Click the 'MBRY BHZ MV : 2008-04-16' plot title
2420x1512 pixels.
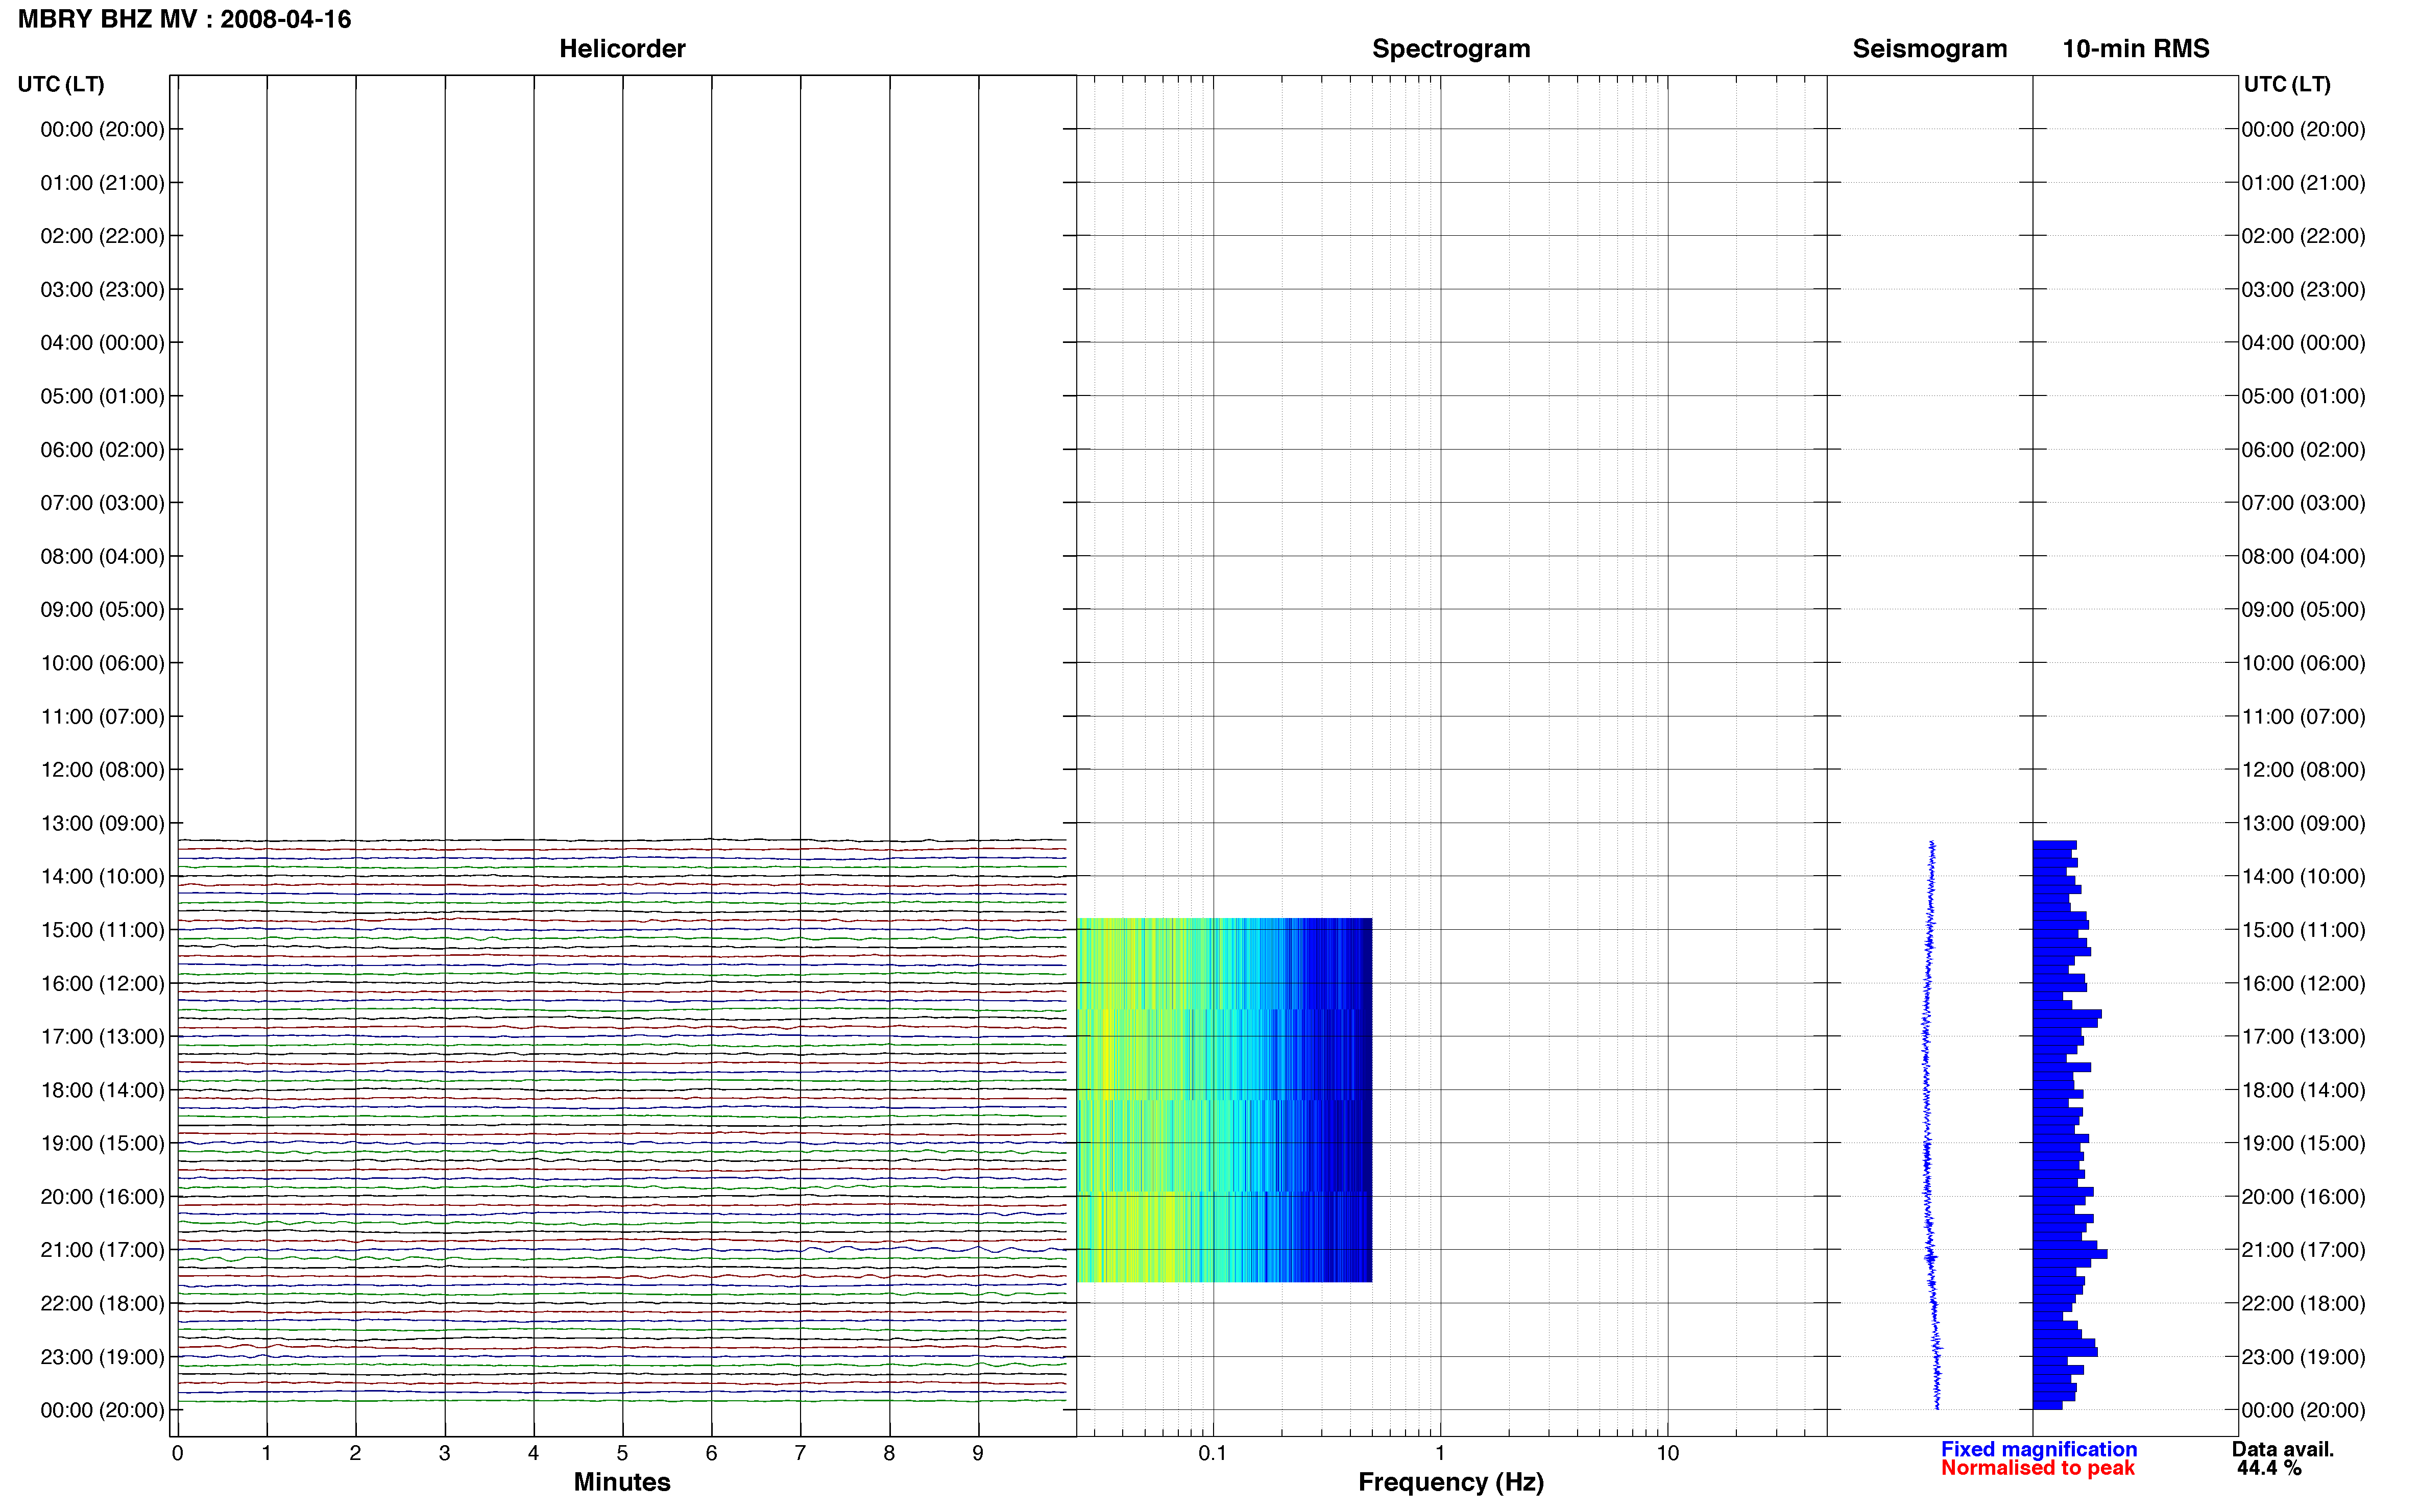[x=185, y=19]
